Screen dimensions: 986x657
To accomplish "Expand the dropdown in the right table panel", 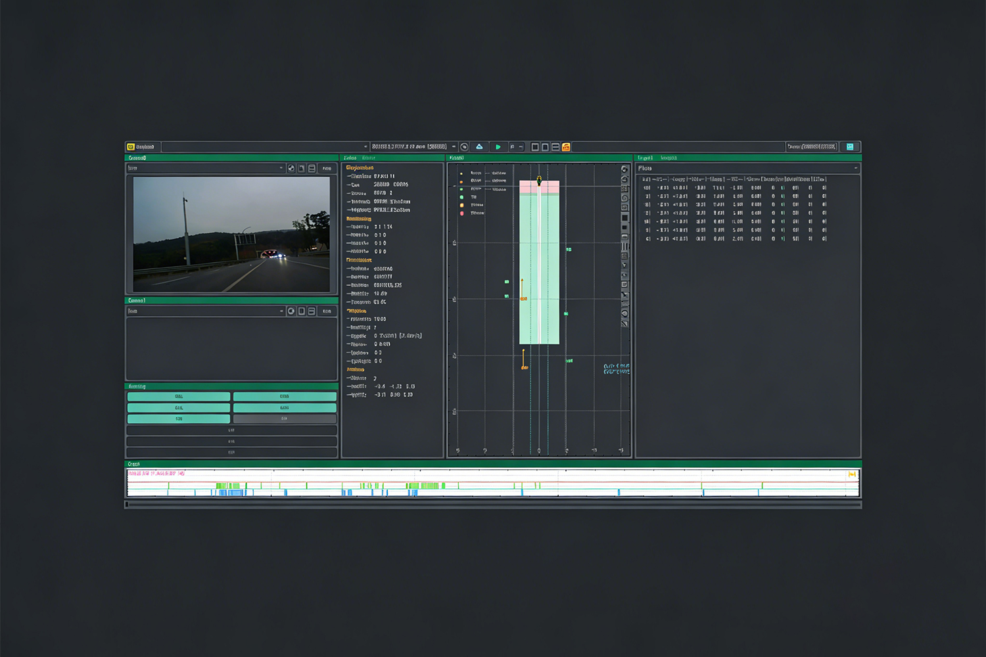I will point(855,169).
